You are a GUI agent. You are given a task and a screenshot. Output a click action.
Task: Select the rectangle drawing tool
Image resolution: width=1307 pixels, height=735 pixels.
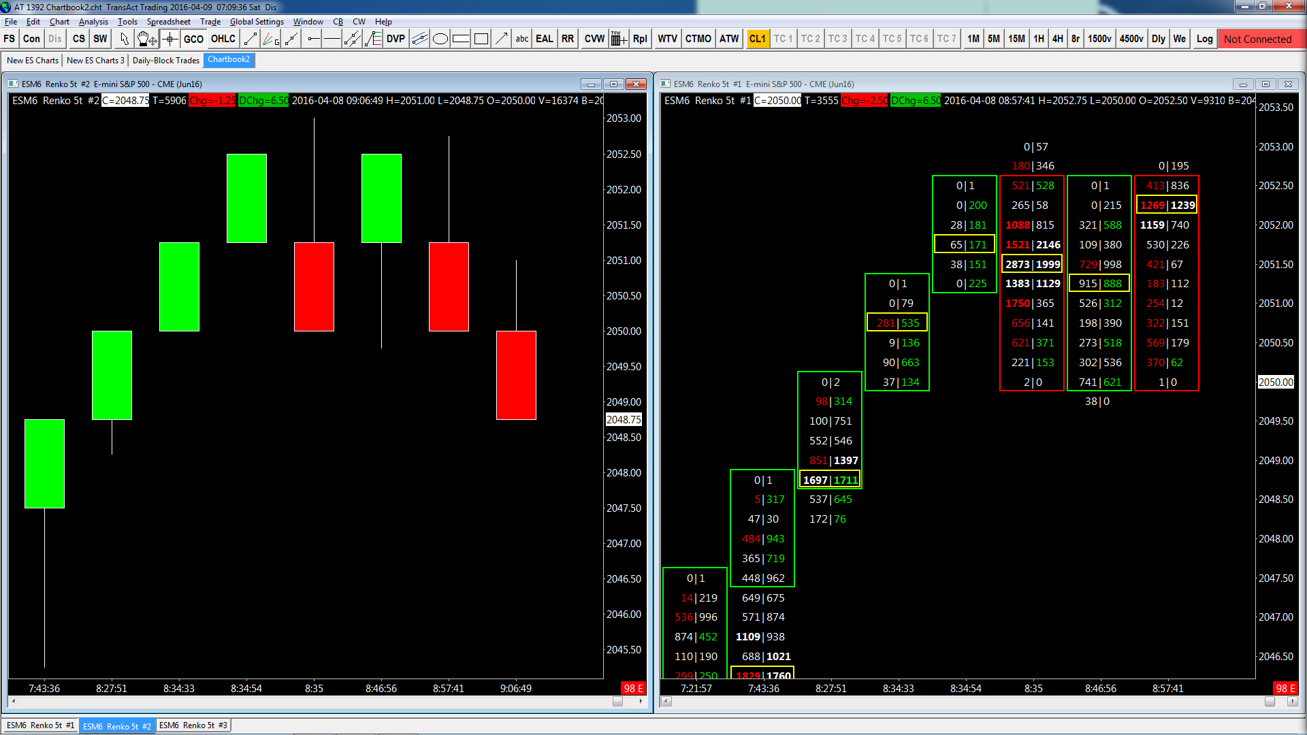click(x=481, y=39)
